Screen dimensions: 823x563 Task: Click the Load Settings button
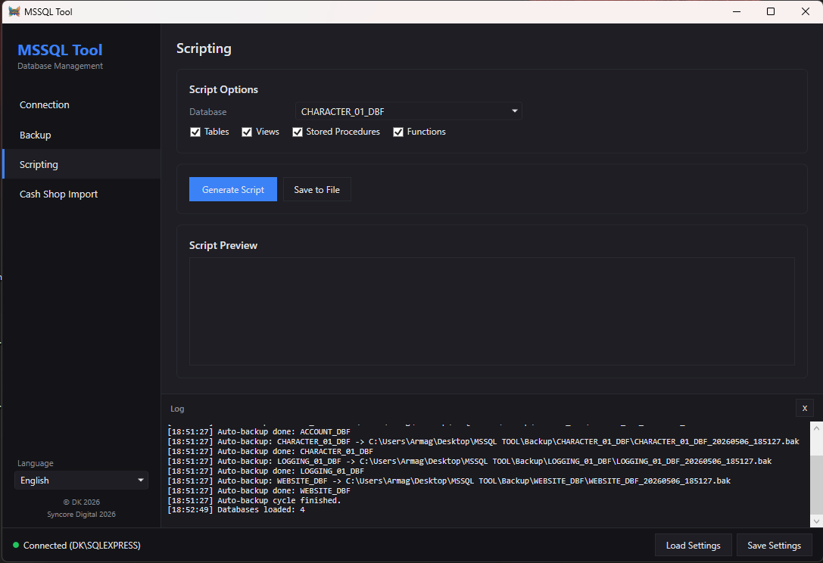coord(693,545)
